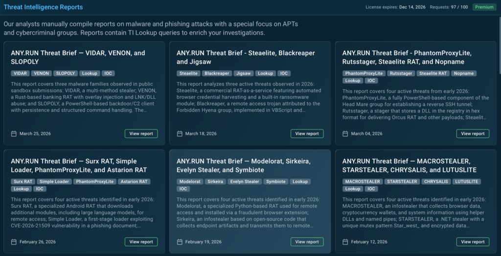This screenshot has height=256, width=501.
Task: Select the calendar icon by February 12, 2026
Action: click(x=345, y=242)
